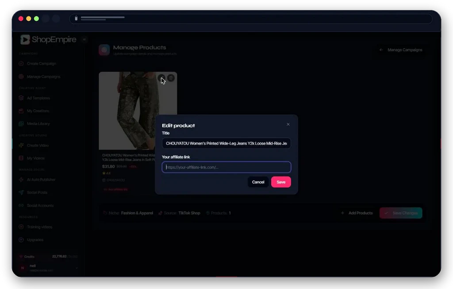Click the ShopEmpire logo
Image resolution: width=453 pixels, height=289 pixels.
(48, 40)
